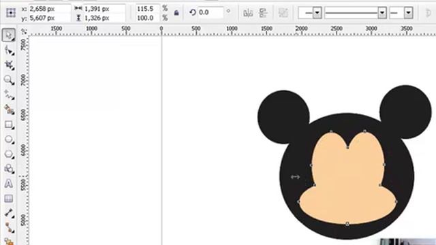Select the Zoom magnifier tool
This screenshot has width=436, height=245.
(x=9, y=80)
